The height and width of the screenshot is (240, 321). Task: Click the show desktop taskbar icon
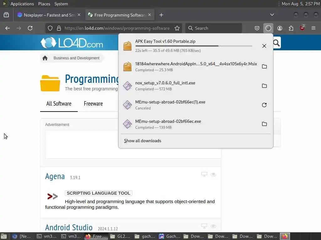click(4, 236)
